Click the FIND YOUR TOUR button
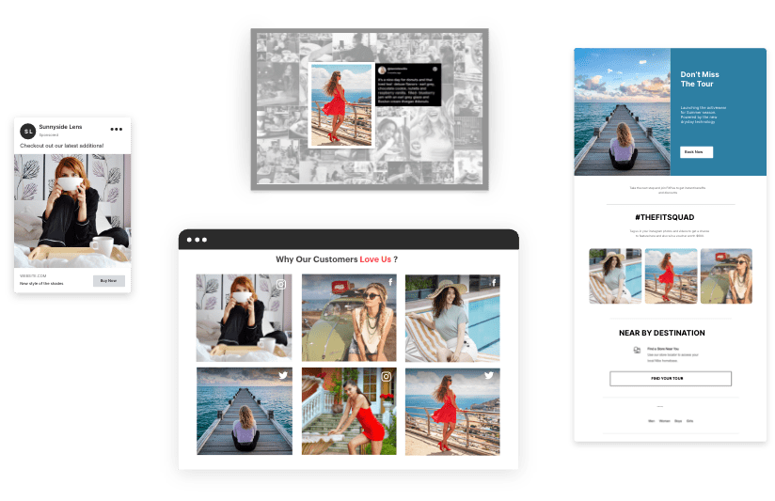This screenshot has width=775, height=501. click(671, 379)
